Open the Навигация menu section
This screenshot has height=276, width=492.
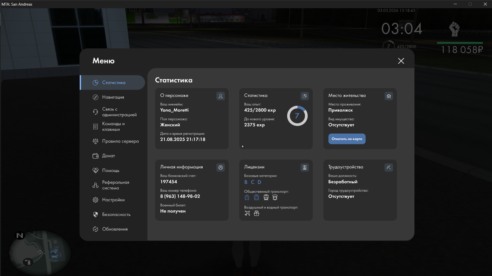(113, 97)
